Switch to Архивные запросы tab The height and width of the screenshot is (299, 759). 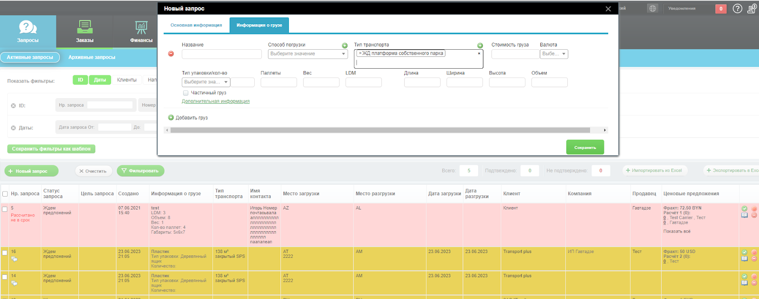click(92, 57)
